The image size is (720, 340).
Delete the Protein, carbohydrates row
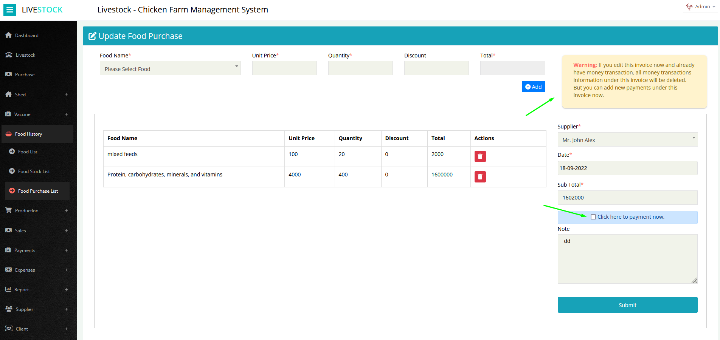point(480,176)
